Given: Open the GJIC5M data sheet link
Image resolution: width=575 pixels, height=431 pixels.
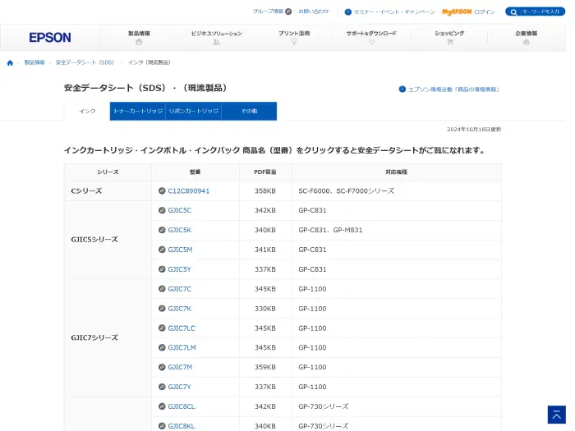Looking at the screenshot, I should pos(180,250).
